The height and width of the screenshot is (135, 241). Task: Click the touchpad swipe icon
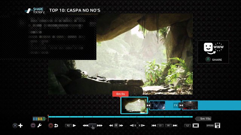[x=93, y=126]
